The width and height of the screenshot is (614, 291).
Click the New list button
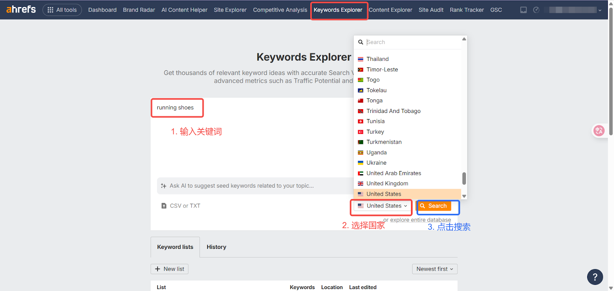(169, 269)
